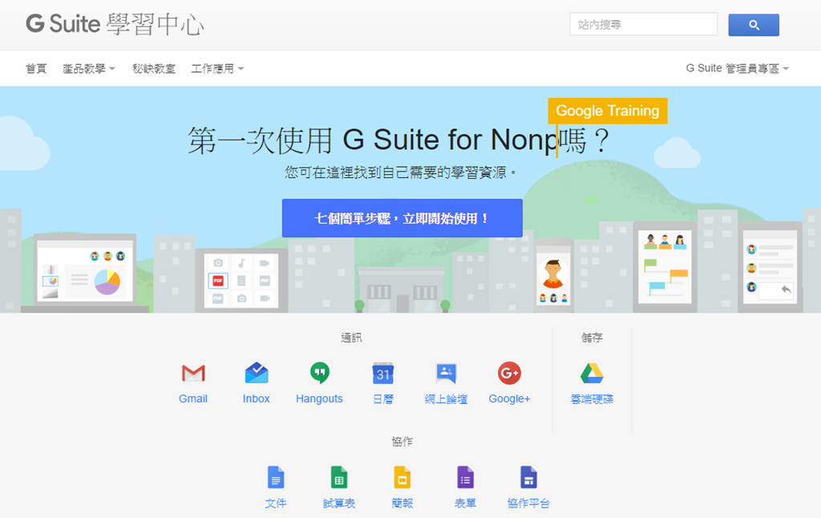The height and width of the screenshot is (518, 821).
Task: Open the Sites icon
Action: click(528, 477)
